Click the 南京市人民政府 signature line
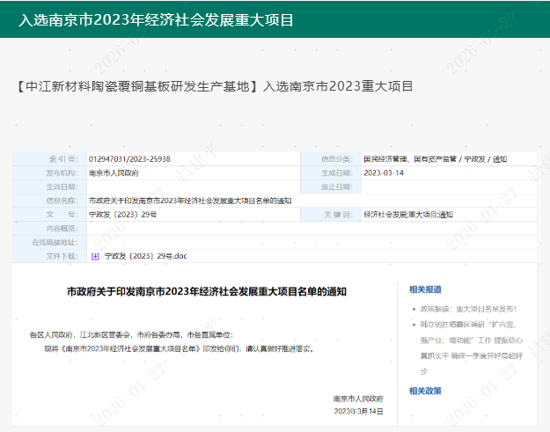This screenshot has height=432, width=550. tap(358, 399)
